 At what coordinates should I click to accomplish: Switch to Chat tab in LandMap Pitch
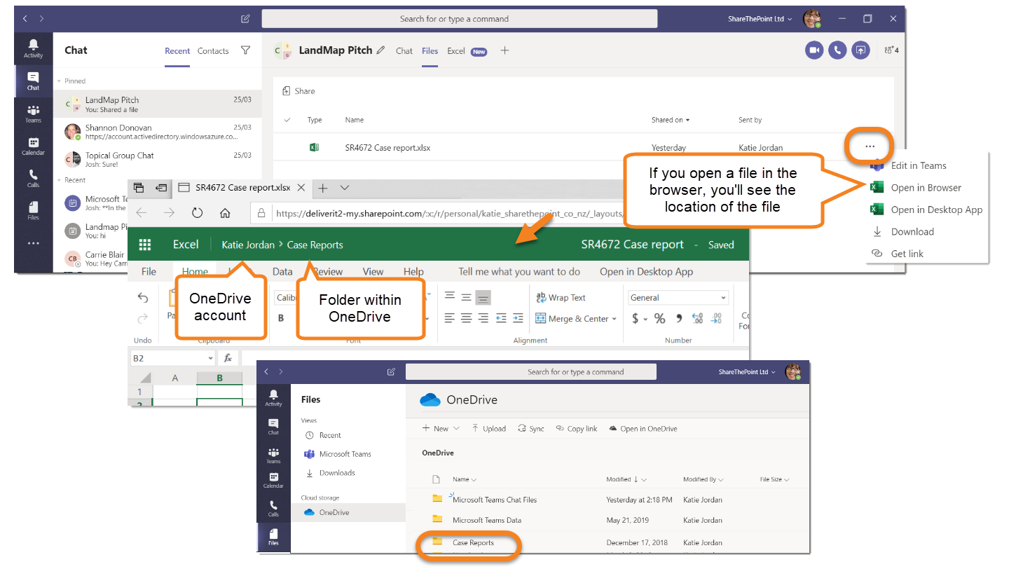click(x=404, y=50)
